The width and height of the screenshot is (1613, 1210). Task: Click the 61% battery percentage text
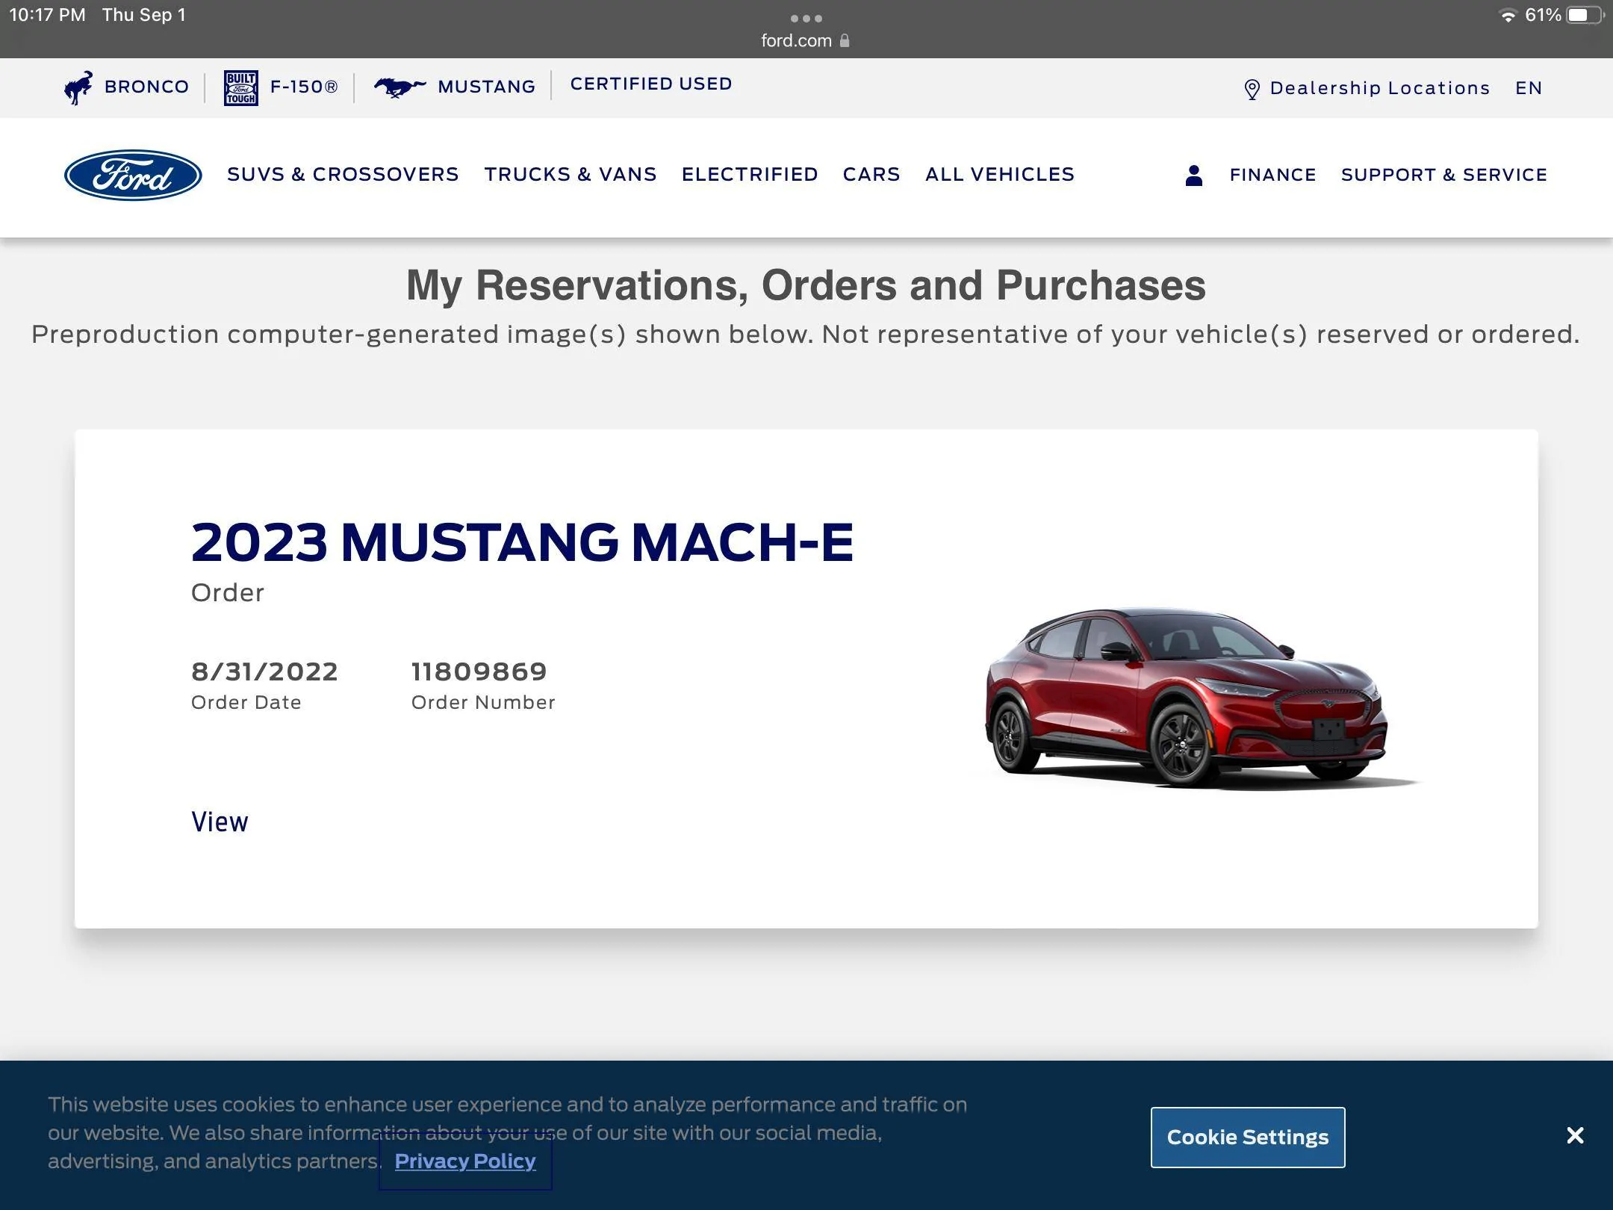1543,15
